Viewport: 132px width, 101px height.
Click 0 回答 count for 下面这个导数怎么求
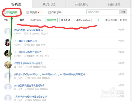coord(121,41)
